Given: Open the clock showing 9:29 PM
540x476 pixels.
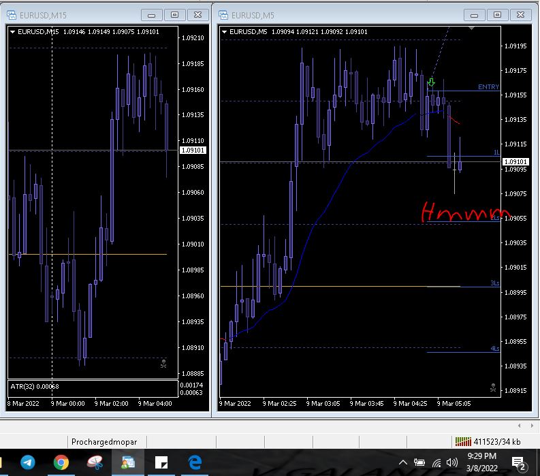Looking at the screenshot, I should click(x=482, y=462).
